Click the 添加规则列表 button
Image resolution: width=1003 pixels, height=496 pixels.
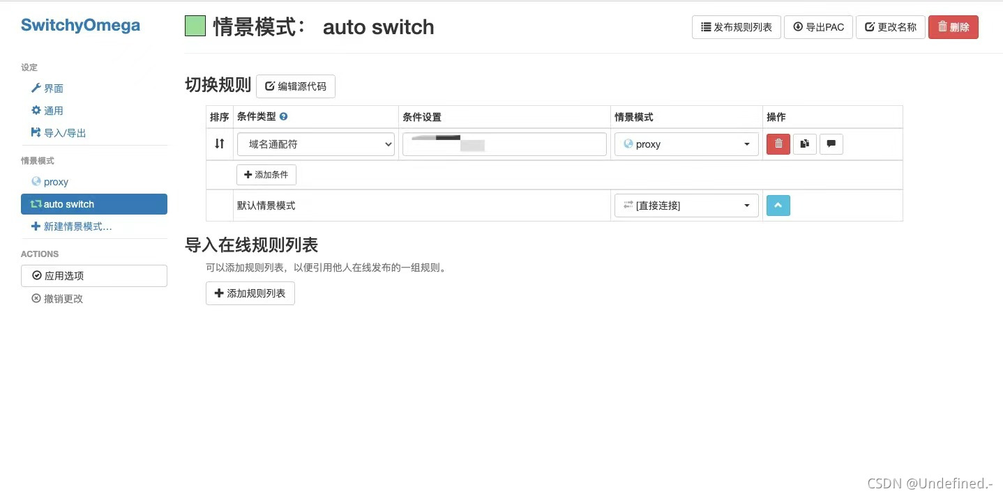click(x=250, y=293)
